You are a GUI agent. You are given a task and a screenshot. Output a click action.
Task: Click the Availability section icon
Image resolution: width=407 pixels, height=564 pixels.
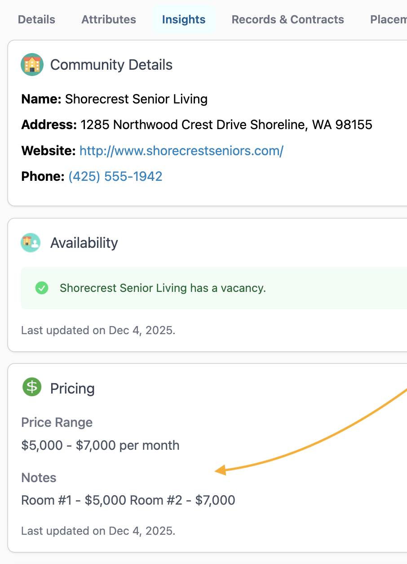pos(31,242)
